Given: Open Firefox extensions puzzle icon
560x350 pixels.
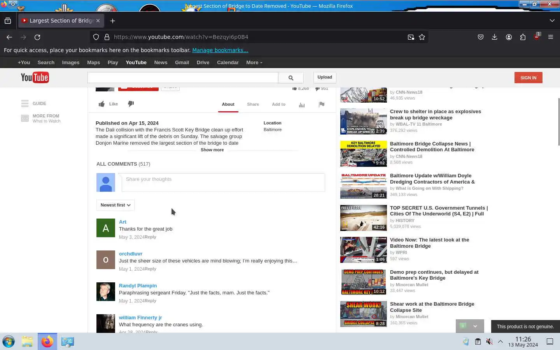Looking at the screenshot, I should [523, 37].
